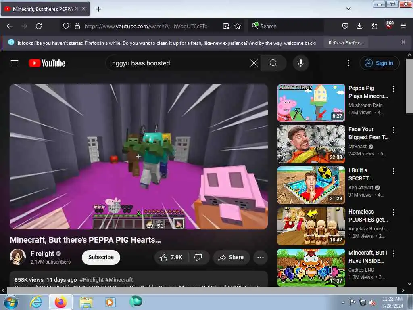Open options for Peppa Pig Plays Minecraft video

tap(394, 88)
